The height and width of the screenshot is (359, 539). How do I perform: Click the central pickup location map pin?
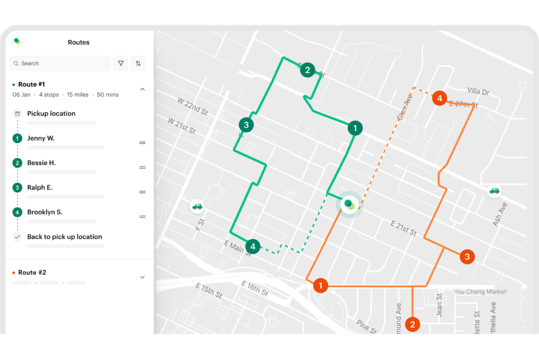pos(349,204)
